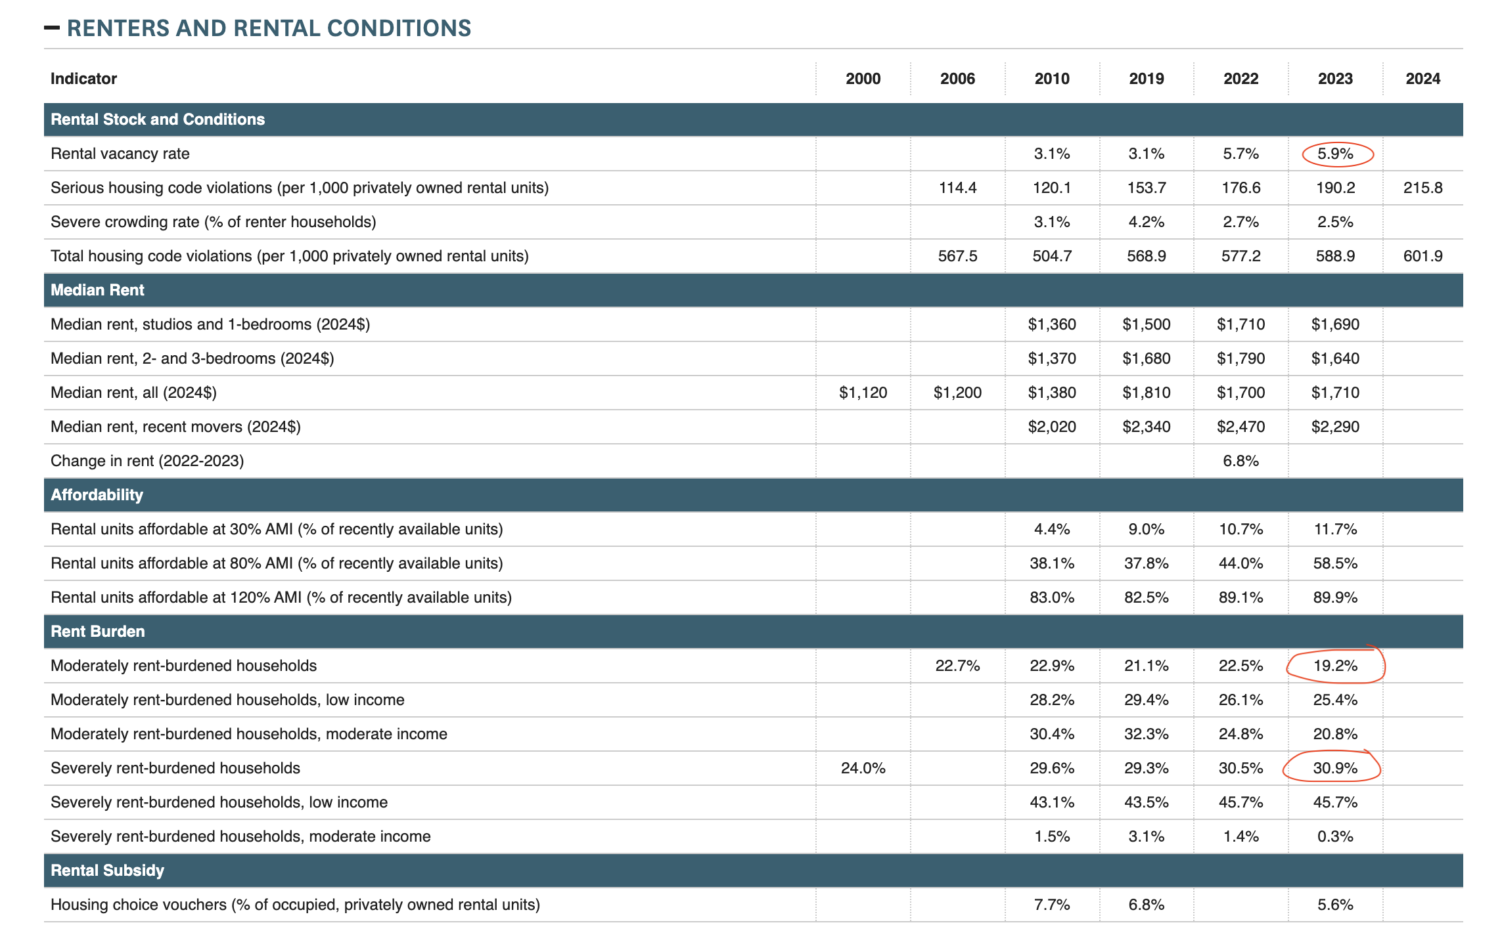
Task: Click the Rental Subsidy section header
Action: (x=107, y=871)
